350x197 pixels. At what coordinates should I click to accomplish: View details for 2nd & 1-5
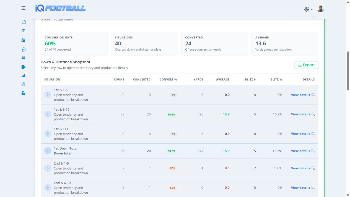pyautogui.click(x=303, y=168)
